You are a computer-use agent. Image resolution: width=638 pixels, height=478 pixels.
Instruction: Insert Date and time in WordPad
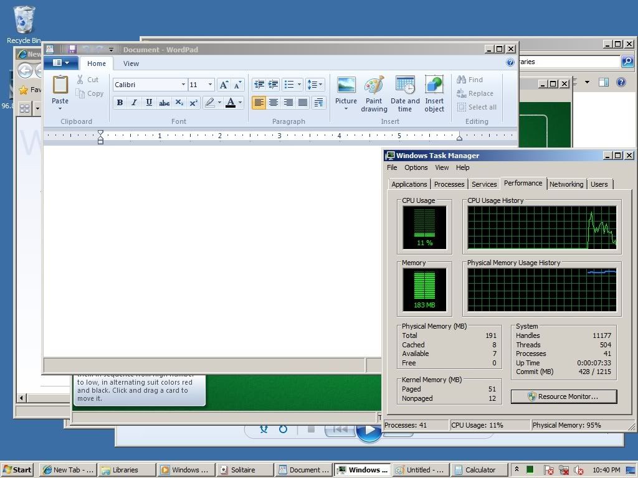pos(405,86)
